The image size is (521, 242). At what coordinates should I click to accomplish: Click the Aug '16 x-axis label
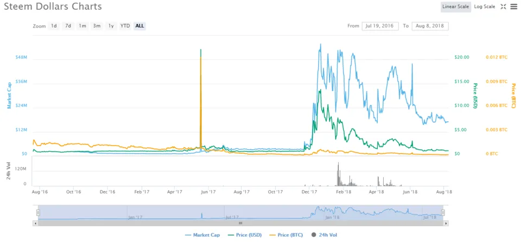tap(40, 192)
